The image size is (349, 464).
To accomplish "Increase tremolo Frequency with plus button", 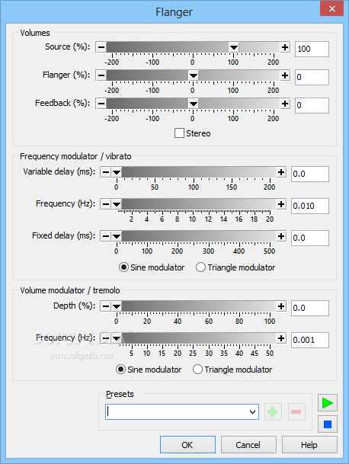I will [281, 338].
